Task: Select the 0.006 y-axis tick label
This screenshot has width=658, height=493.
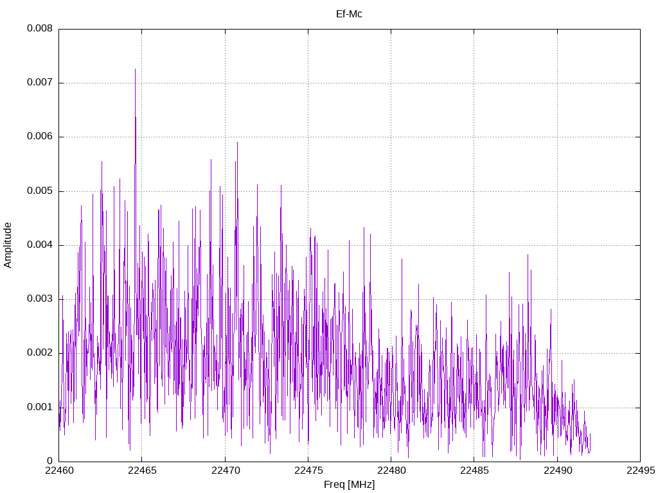Action: [x=40, y=137]
